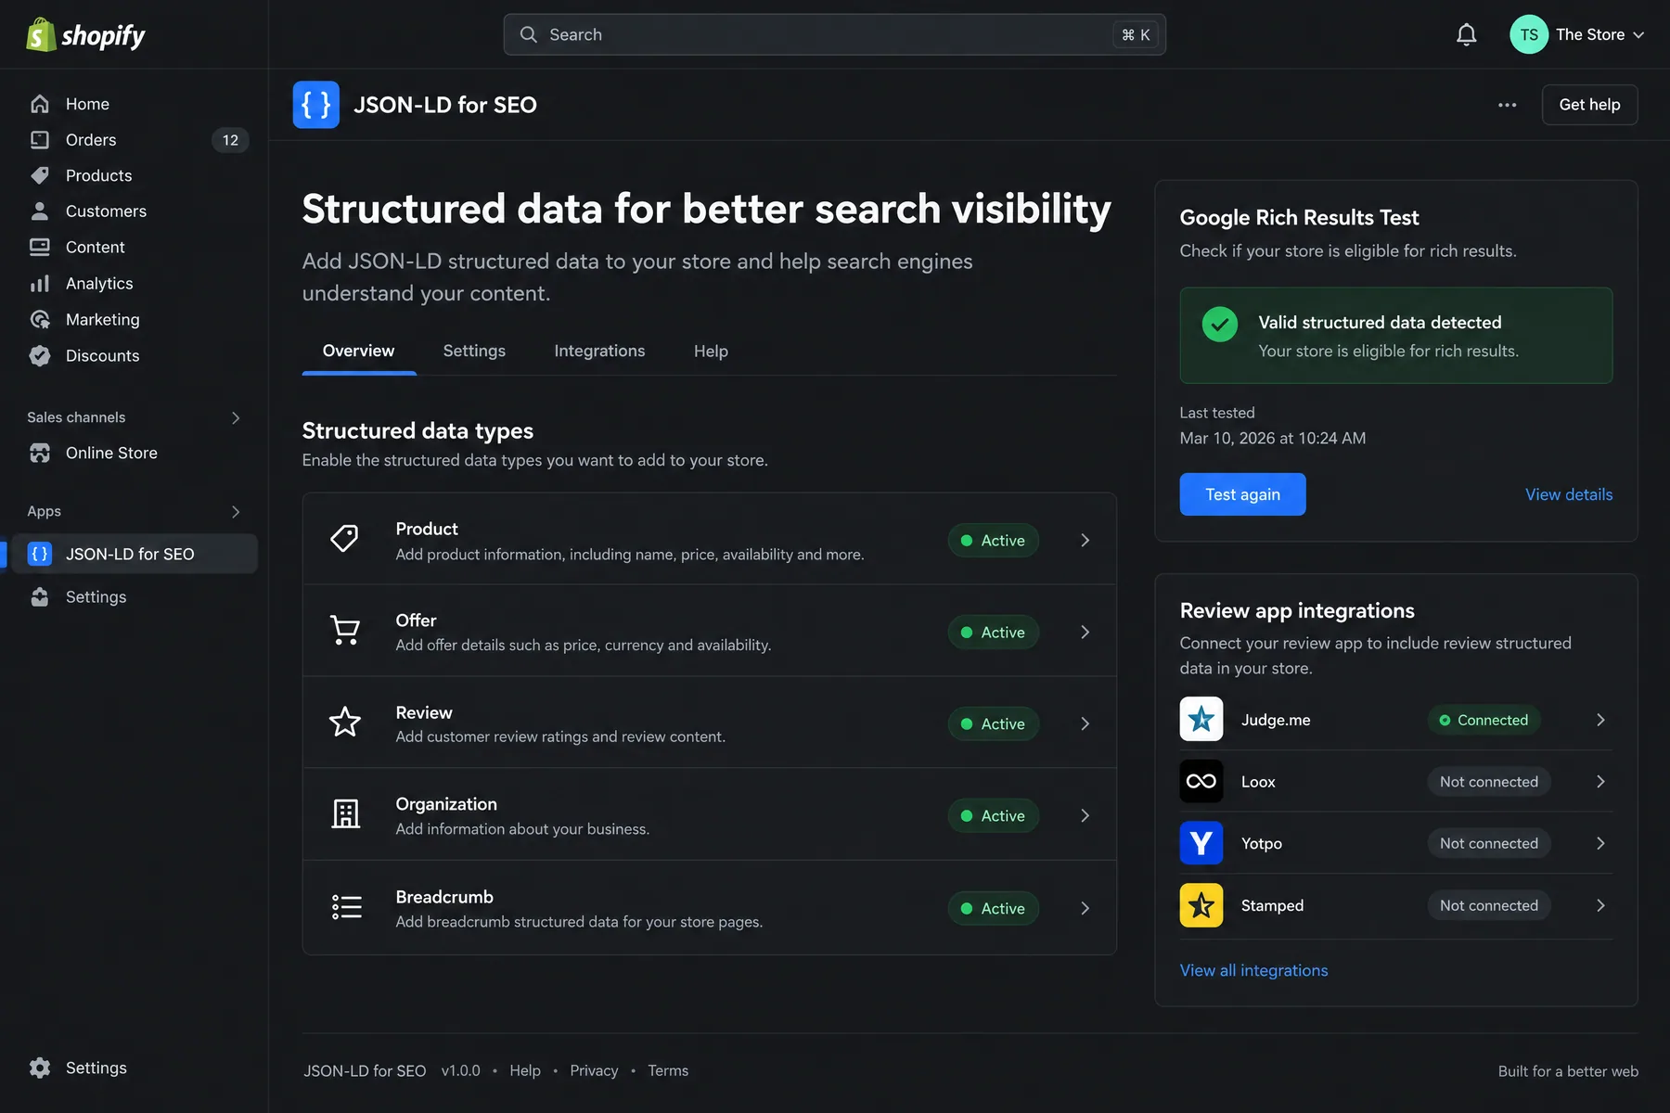
Task: Click the bottom Settings gear icon
Action: click(x=40, y=1068)
